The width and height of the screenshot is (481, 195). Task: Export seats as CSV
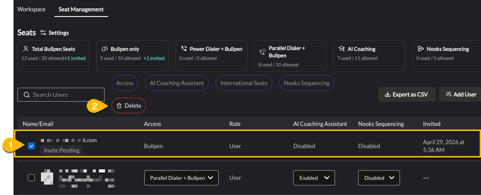point(407,94)
